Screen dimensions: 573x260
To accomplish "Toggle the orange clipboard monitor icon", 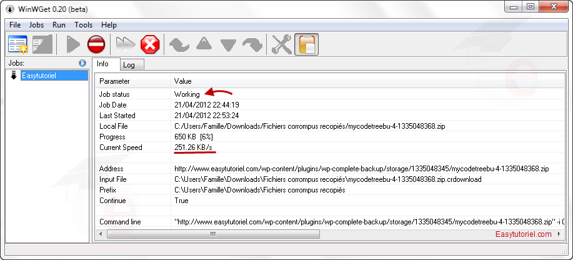I will pyautogui.click(x=306, y=44).
